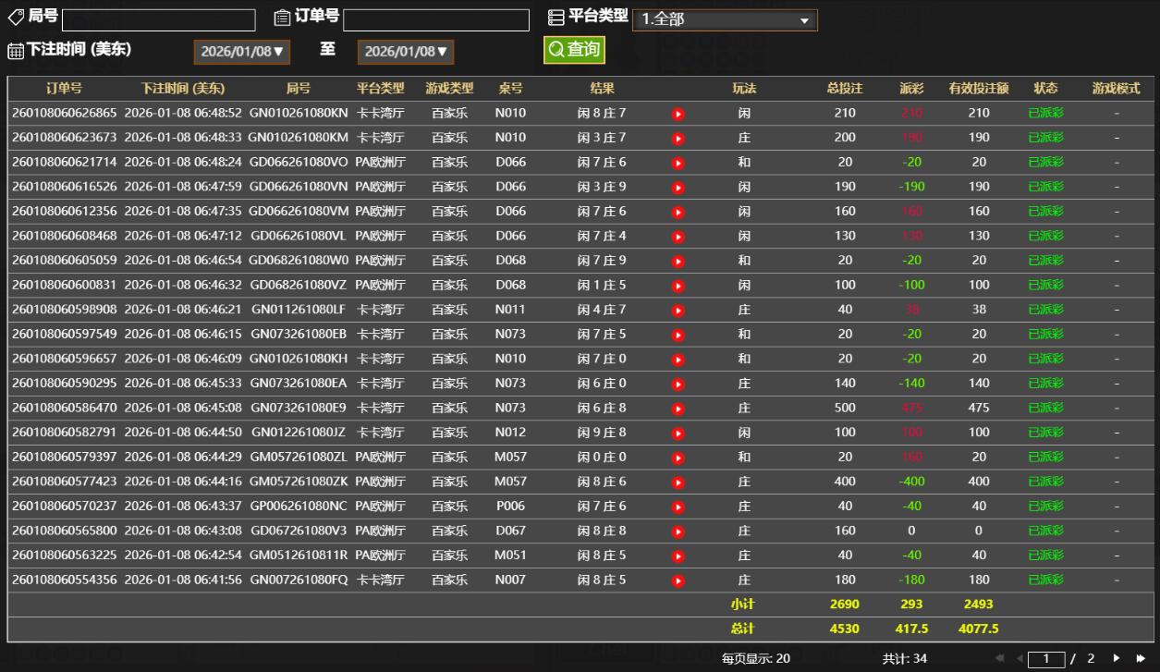Open the end date picker

pyautogui.click(x=405, y=52)
